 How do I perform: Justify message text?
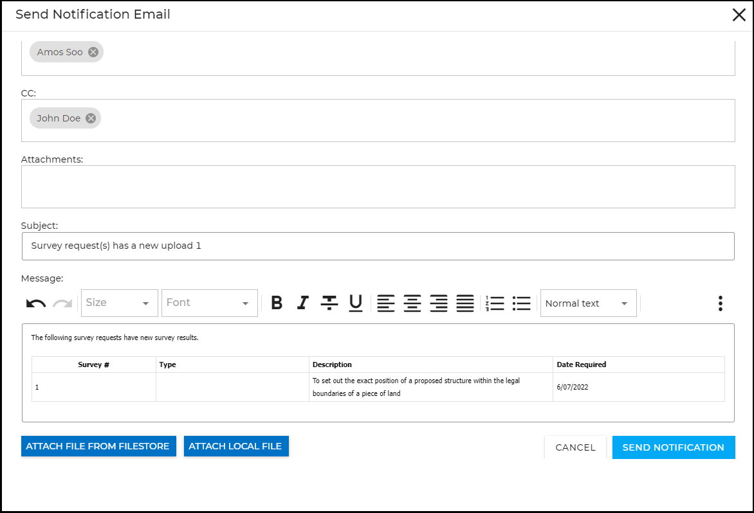point(465,303)
